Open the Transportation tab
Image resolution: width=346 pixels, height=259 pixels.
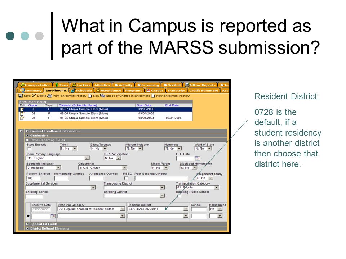point(35,85)
